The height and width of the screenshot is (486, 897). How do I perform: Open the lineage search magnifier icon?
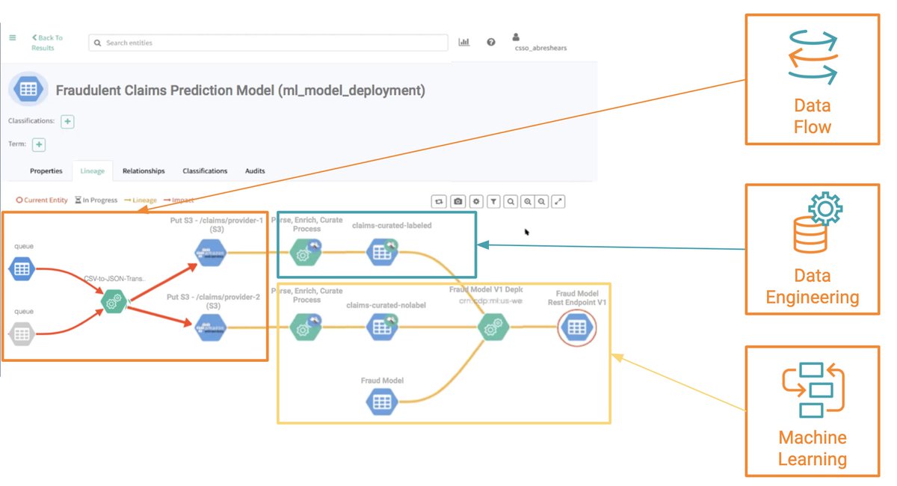(x=511, y=201)
